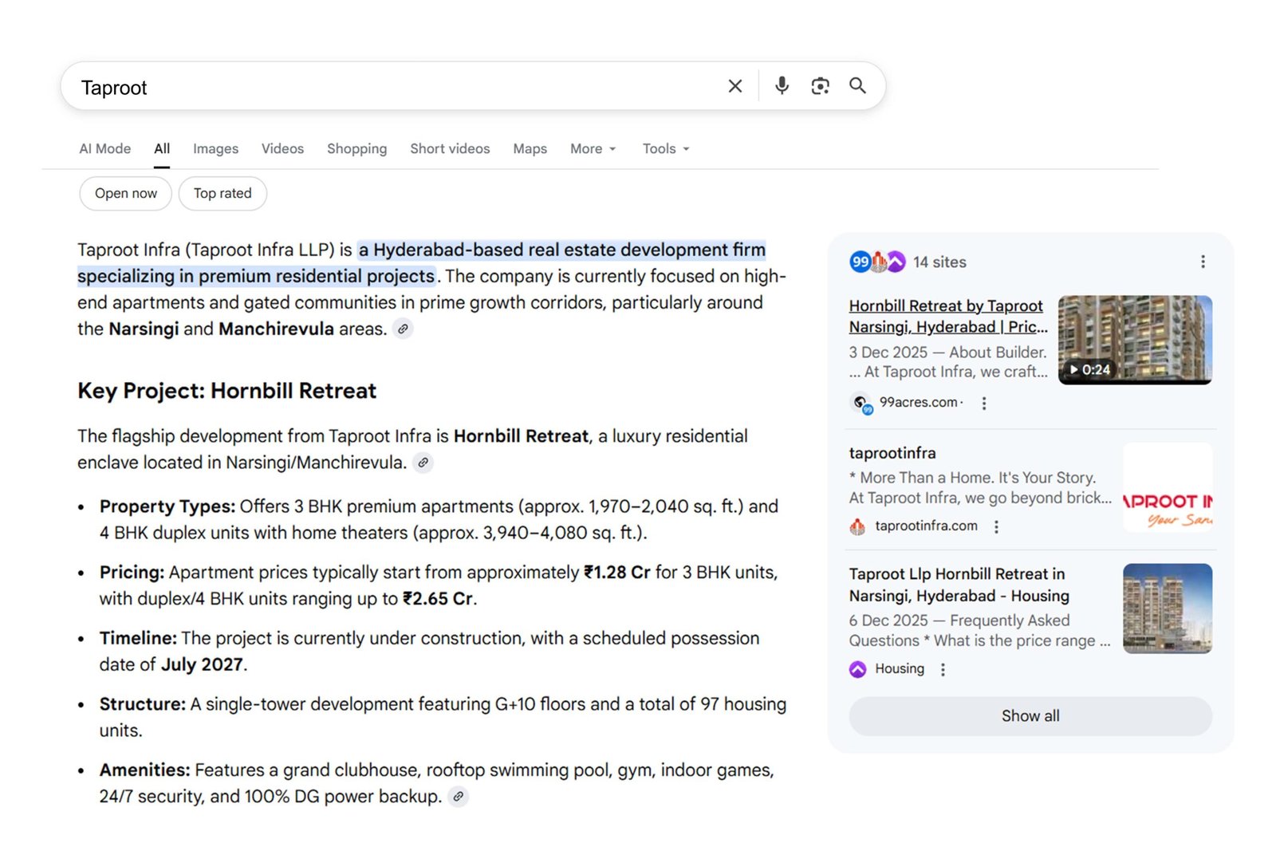Expand the More dropdown menu
Viewport: 1276px width, 851px height.
[x=593, y=149]
